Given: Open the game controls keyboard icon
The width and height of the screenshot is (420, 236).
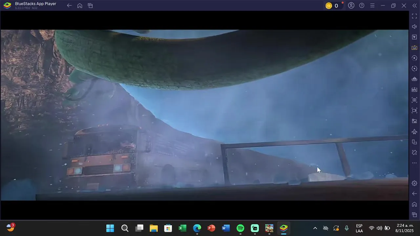Looking at the screenshot, I should coord(414,48).
